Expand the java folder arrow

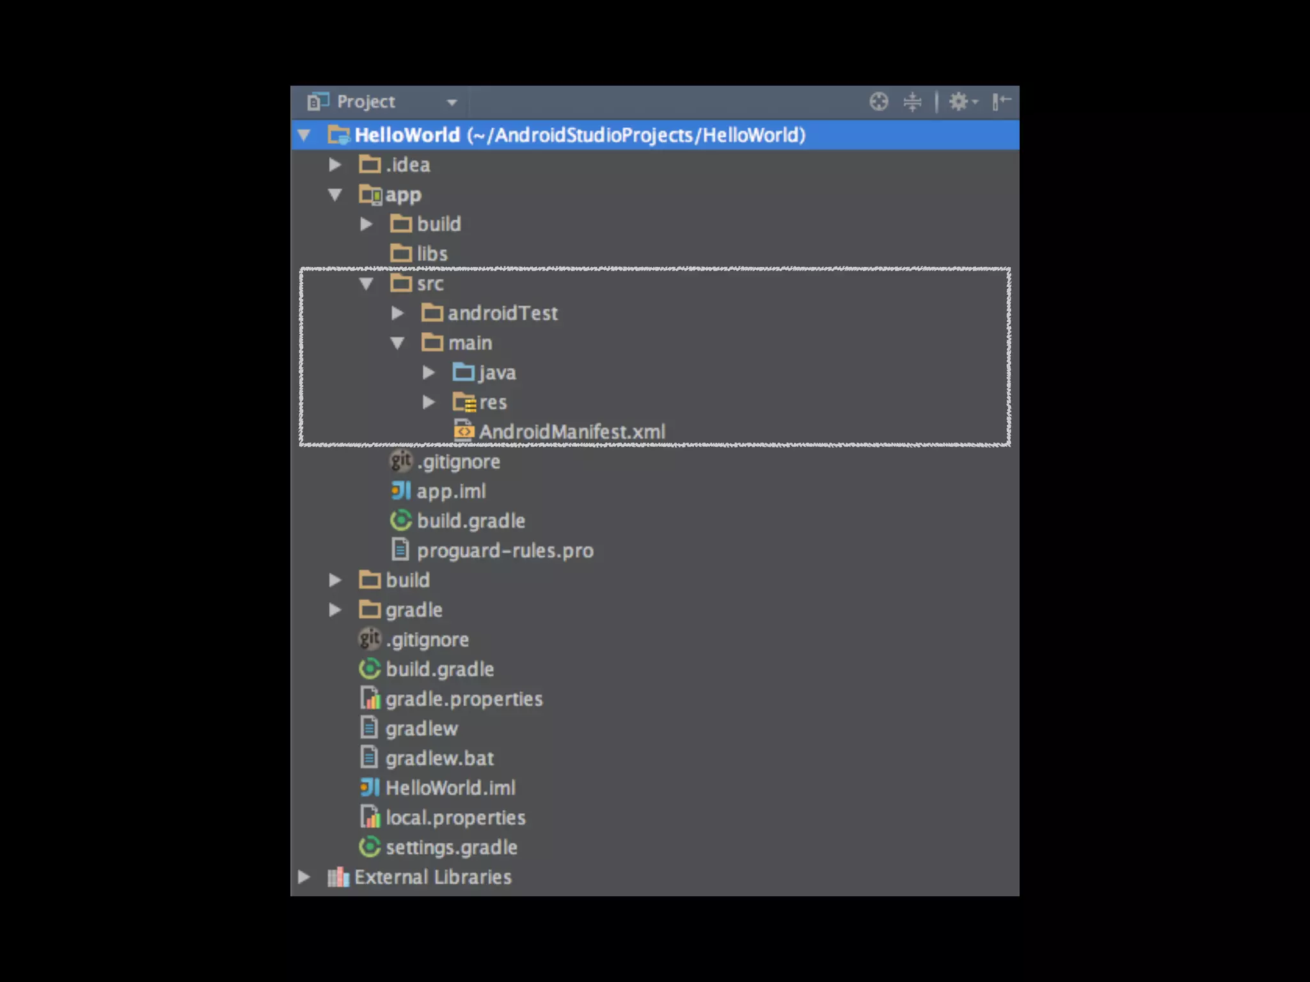click(429, 373)
